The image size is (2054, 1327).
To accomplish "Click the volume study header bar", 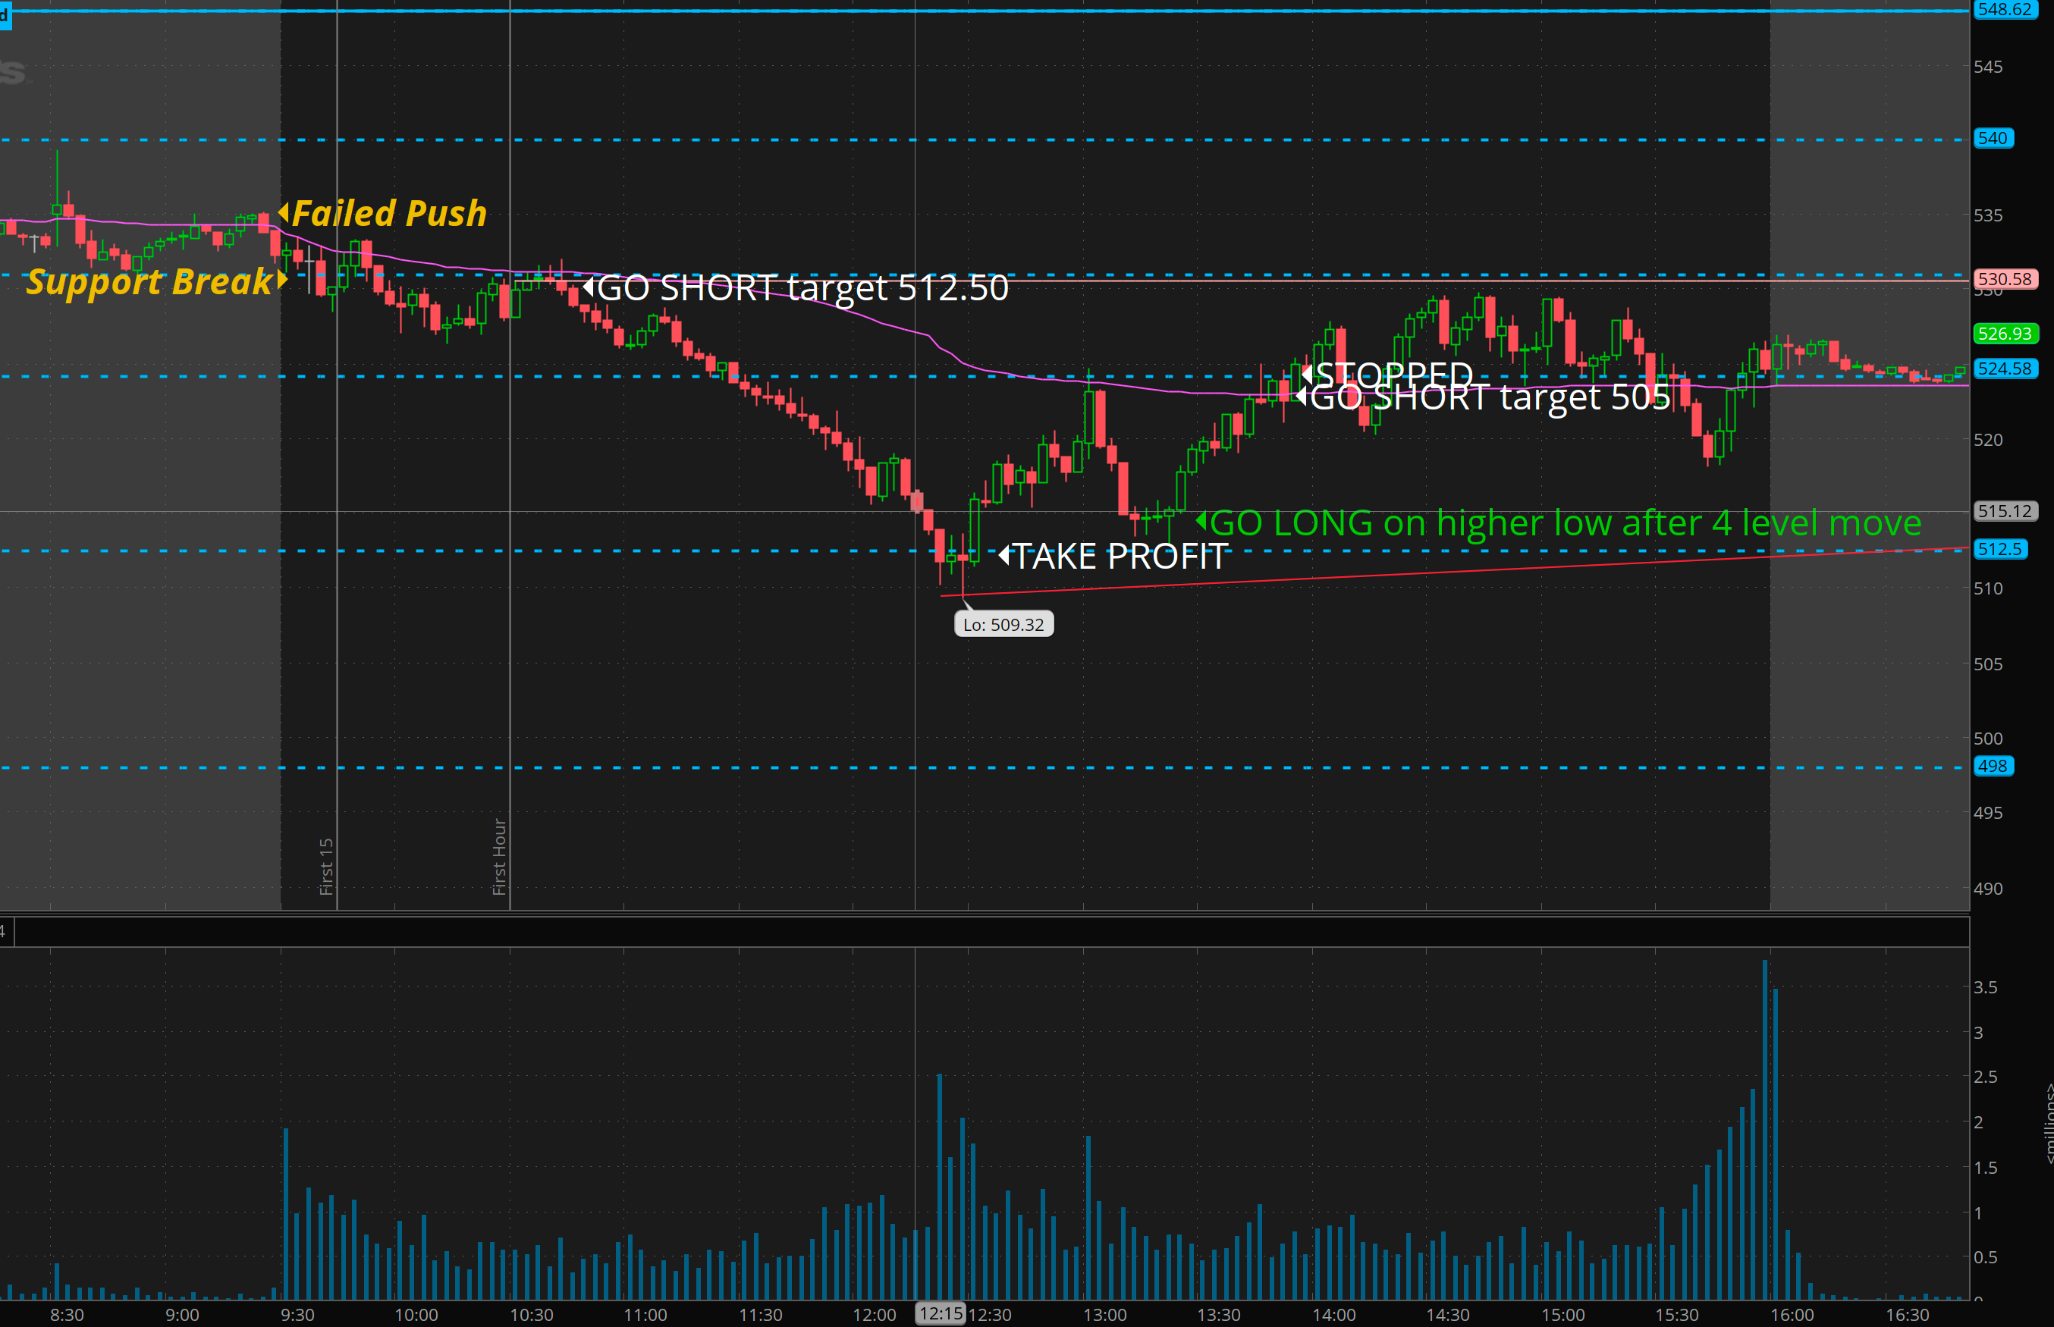I will 982,931.
